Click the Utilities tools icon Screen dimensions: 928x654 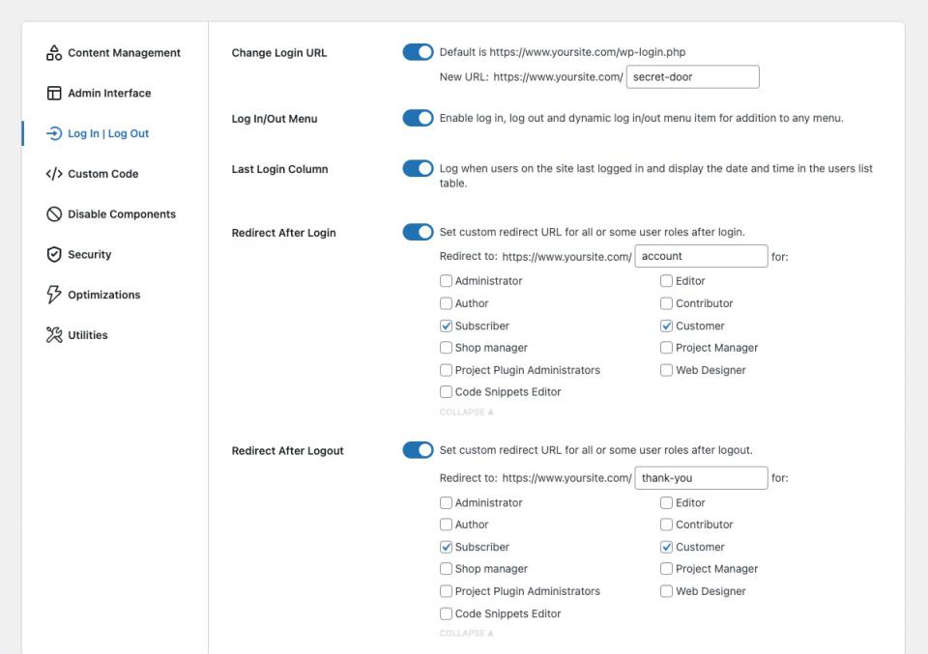[54, 335]
